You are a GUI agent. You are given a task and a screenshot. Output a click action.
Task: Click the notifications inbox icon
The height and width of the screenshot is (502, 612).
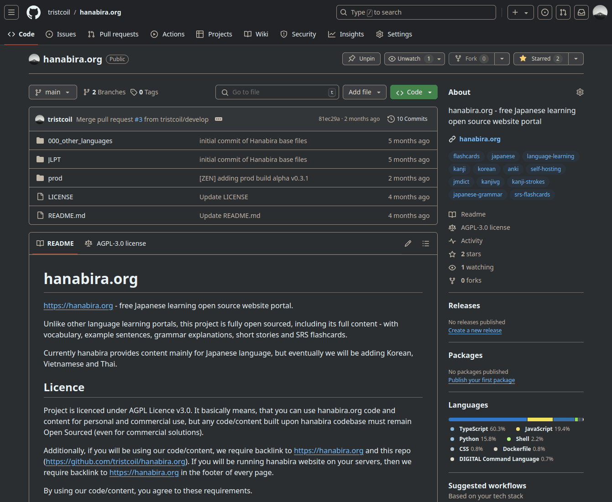[x=581, y=12]
